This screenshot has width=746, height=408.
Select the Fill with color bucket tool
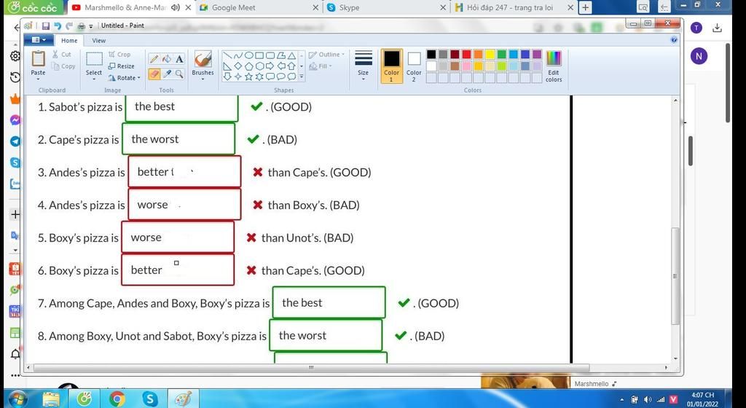click(x=167, y=59)
